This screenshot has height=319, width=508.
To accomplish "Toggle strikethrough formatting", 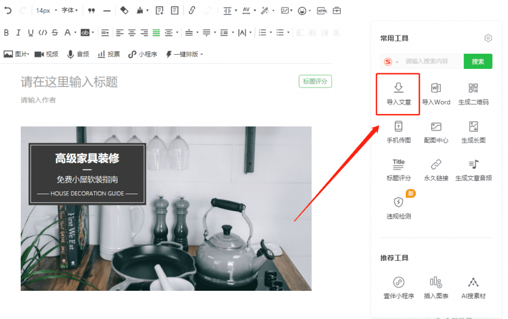I will (55, 32).
